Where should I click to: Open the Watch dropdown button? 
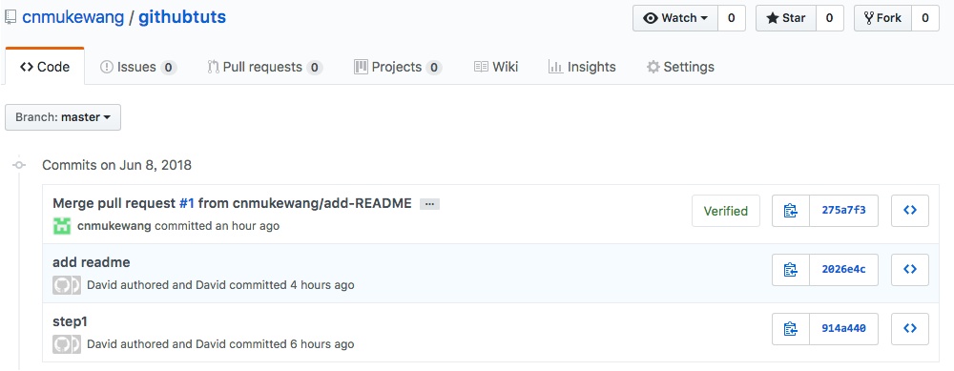[675, 18]
